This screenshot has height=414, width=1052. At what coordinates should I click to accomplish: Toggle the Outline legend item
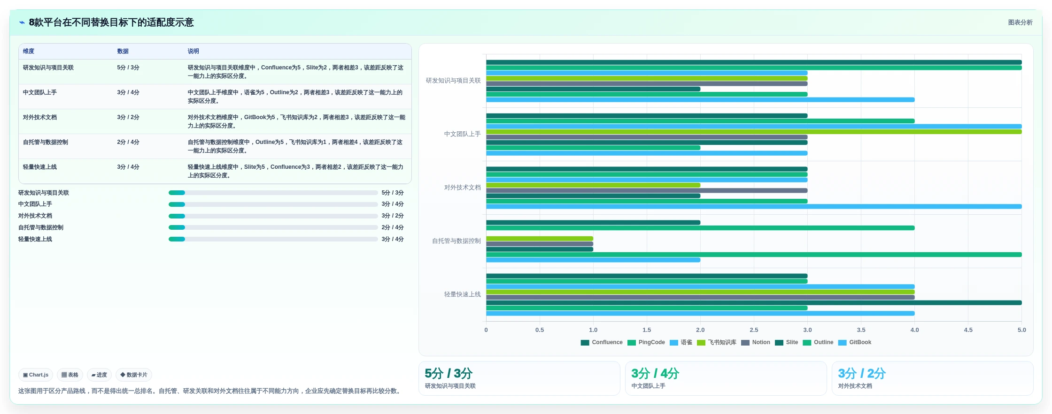(818, 343)
